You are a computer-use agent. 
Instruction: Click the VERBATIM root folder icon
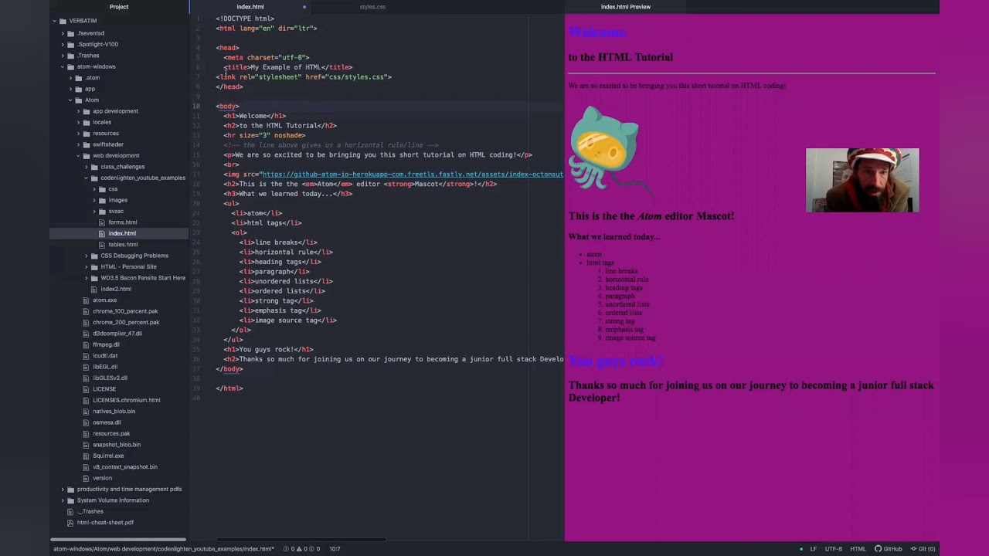point(63,21)
